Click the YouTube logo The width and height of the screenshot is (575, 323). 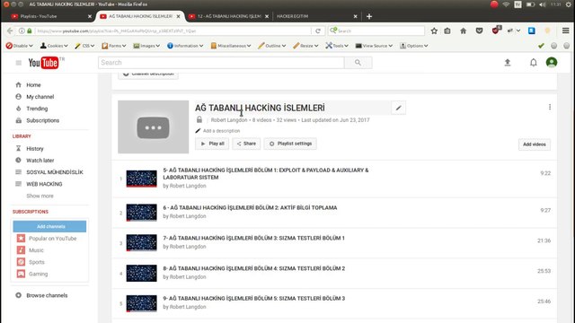44,63
